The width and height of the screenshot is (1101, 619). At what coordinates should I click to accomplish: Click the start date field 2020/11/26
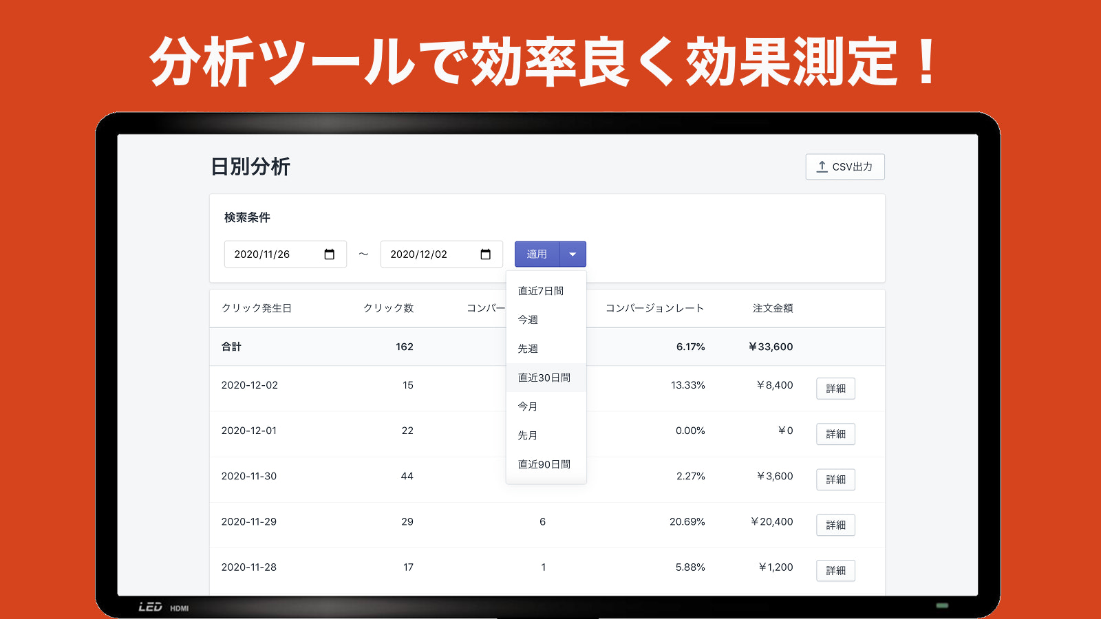[272, 254]
